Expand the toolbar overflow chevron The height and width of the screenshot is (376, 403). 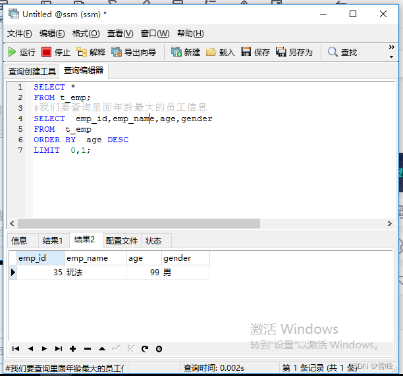point(391,47)
